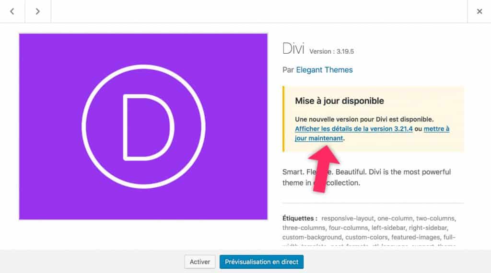
Task: Click the purple Divi theme screenshot
Action: click(143, 126)
